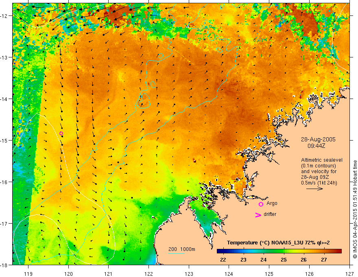358x277 pixels.
Task: Click the 126 longitude axis label
Action: 309,274
